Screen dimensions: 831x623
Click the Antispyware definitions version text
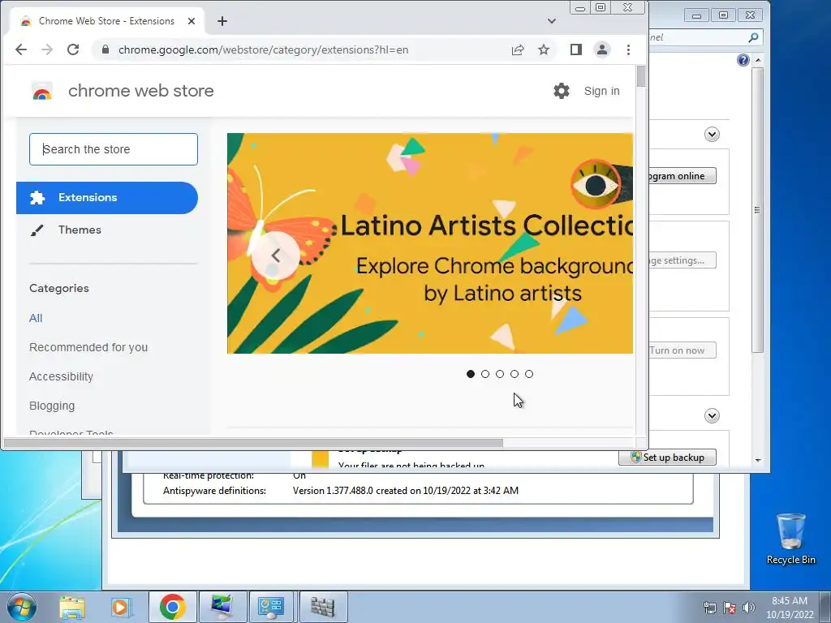point(406,491)
